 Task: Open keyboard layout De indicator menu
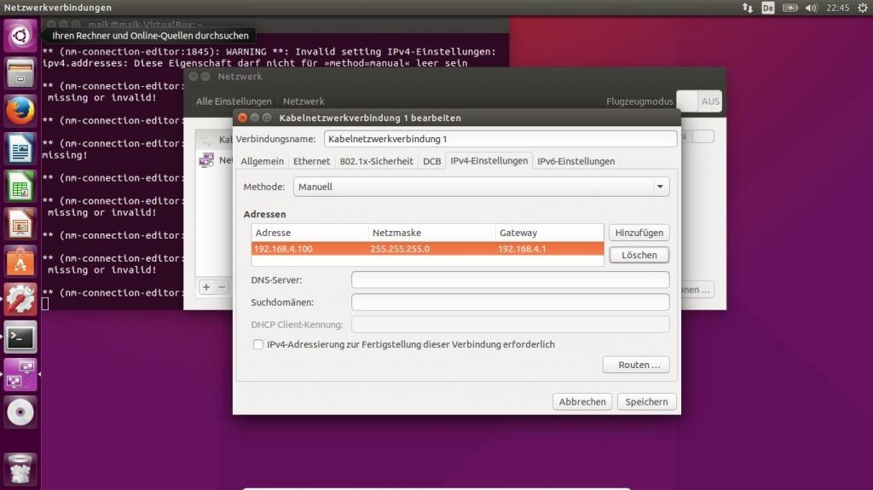click(768, 8)
